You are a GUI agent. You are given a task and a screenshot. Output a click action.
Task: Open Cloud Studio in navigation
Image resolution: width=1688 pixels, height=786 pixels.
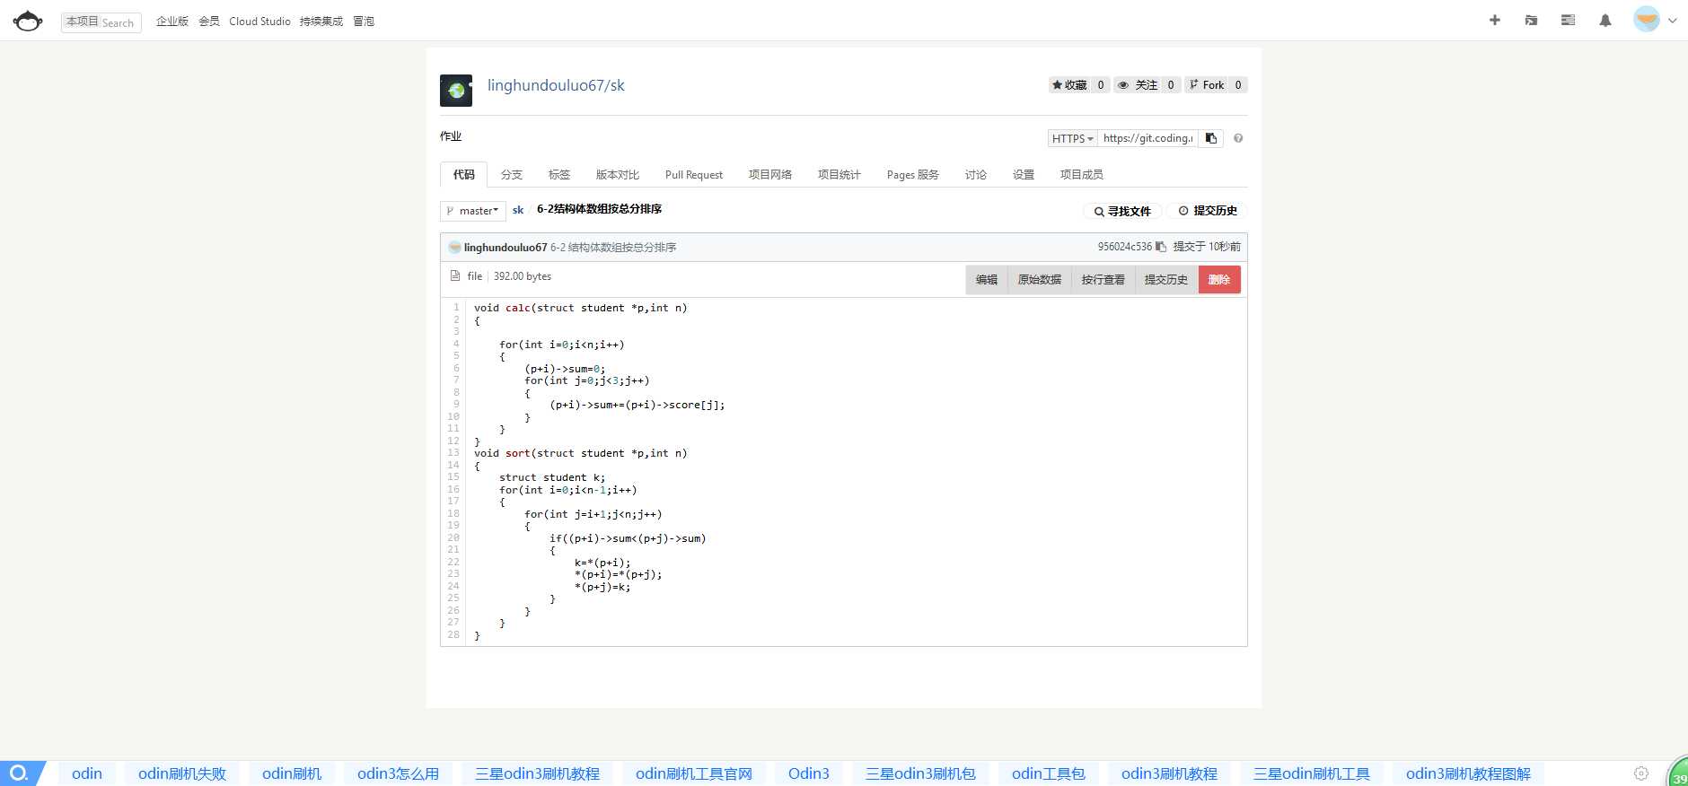(x=259, y=22)
